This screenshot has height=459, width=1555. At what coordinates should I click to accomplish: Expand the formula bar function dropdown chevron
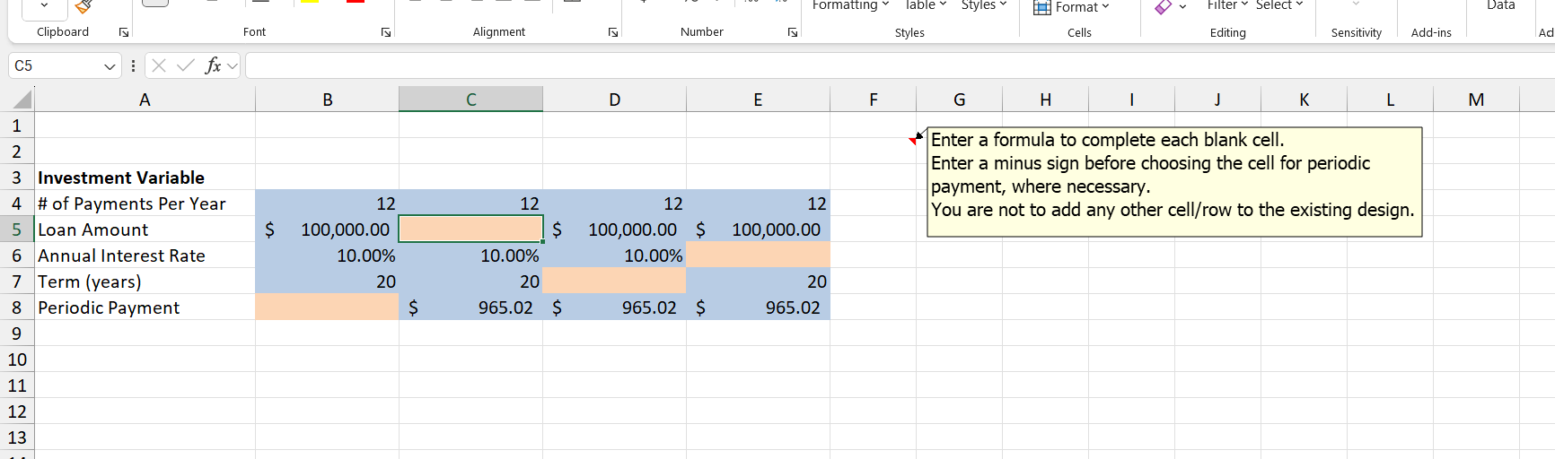tap(233, 65)
